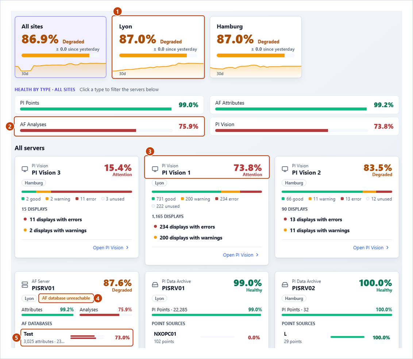Click the 'All servers' section heading
This screenshot has height=359, width=413.
click(x=30, y=148)
